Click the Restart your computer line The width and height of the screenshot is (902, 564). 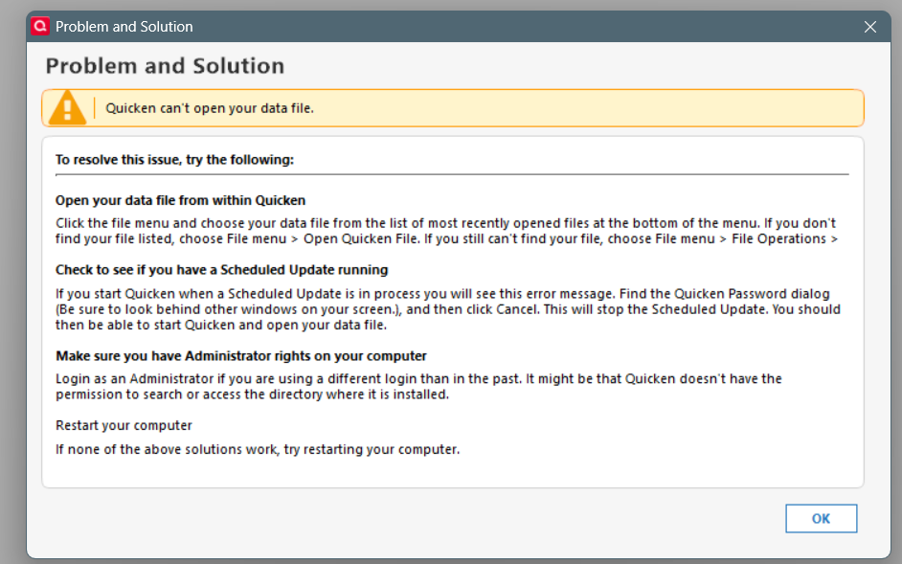pyautogui.click(x=124, y=425)
